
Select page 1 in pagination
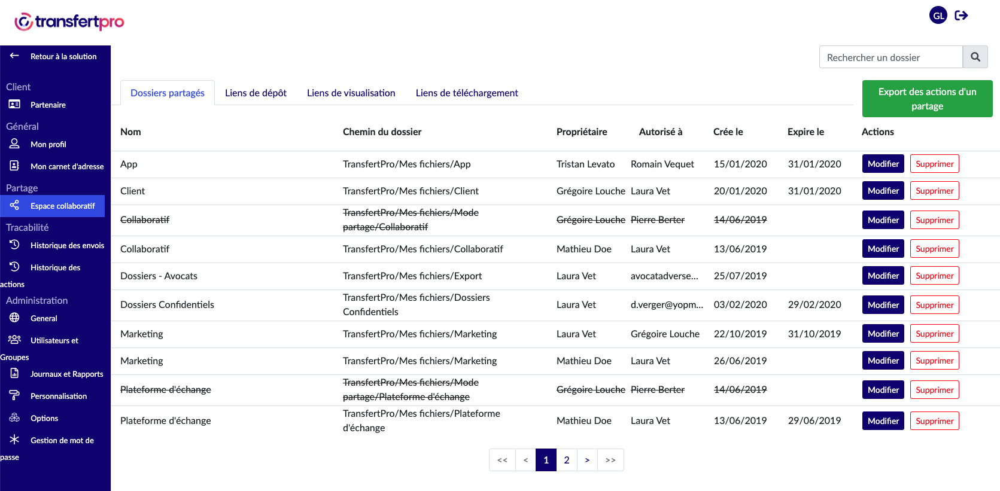546,460
